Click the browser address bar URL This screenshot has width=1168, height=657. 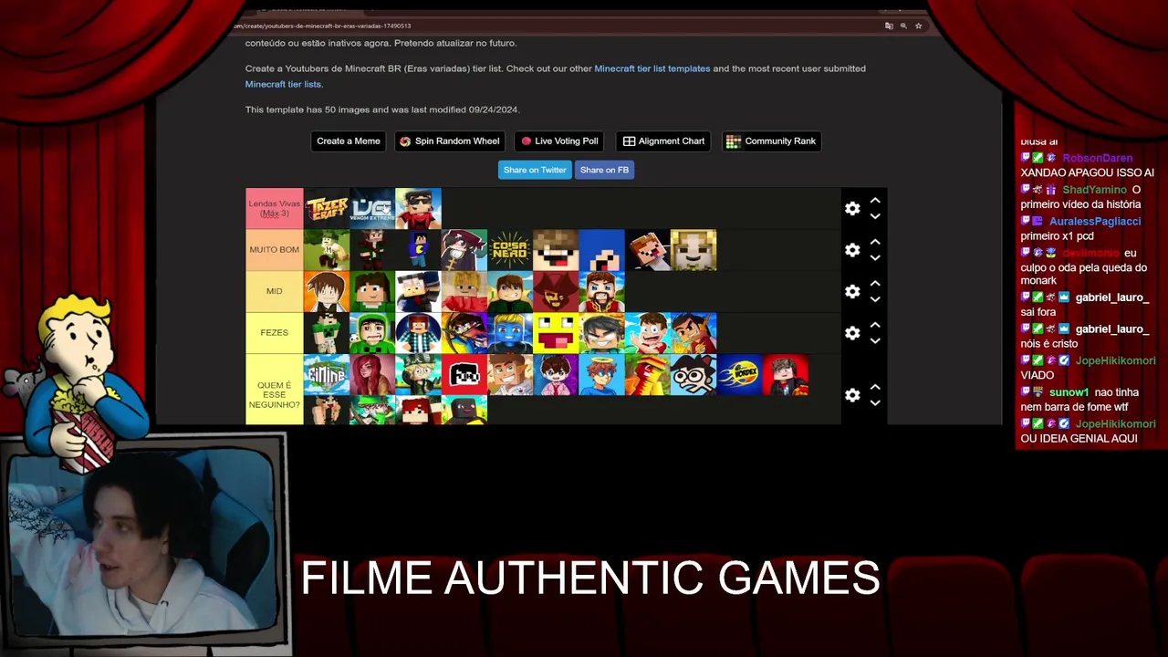324,26
